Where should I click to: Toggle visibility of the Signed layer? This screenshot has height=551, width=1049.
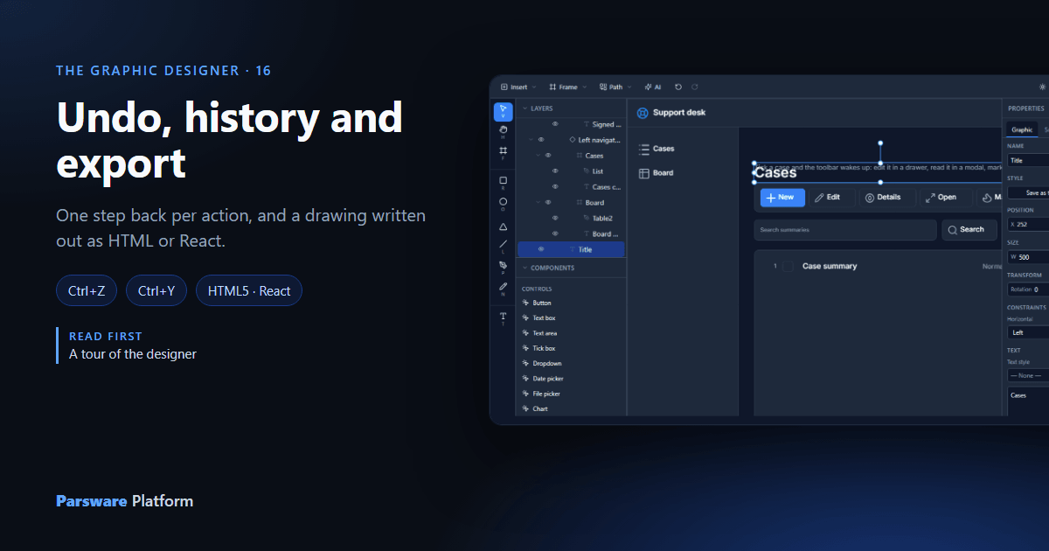(x=555, y=124)
